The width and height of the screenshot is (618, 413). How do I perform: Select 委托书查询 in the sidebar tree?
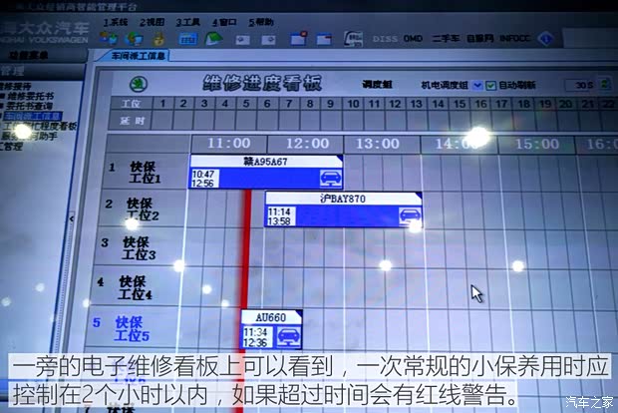29,106
